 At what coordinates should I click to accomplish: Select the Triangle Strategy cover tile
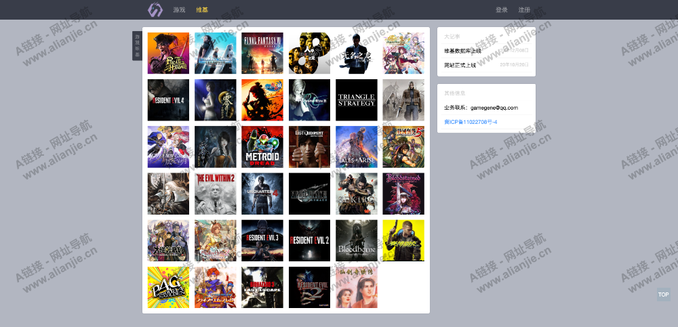coord(357,100)
